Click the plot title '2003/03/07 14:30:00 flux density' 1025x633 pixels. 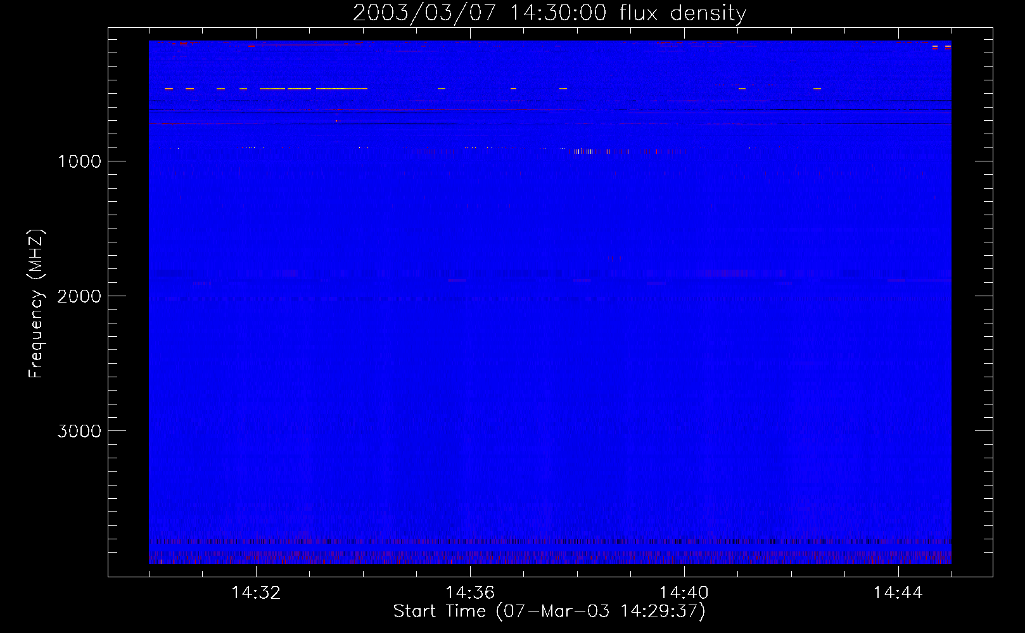click(549, 13)
